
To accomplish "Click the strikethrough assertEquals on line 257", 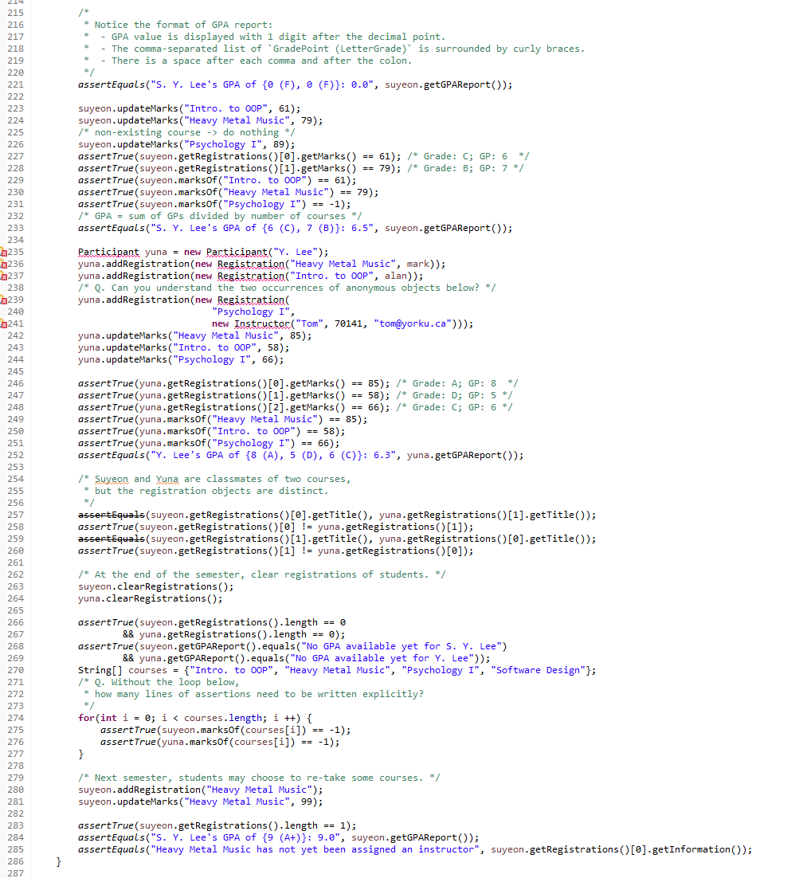I will [111, 515].
